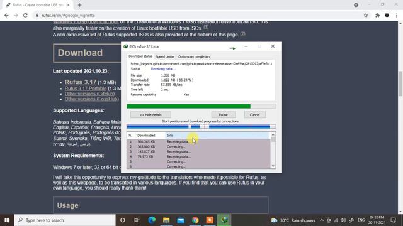Open the Chrome profile avatar

tap(387, 15)
